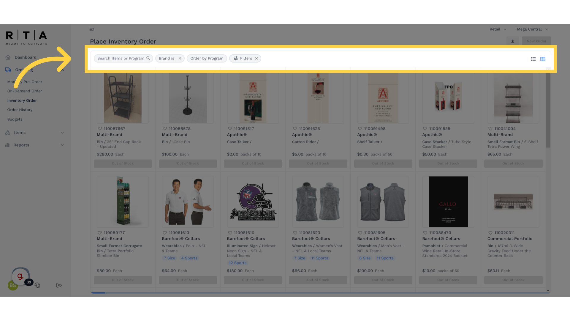The height and width of the screenshot is (321, 570).
Task: Switch to list view
Action: click(x=533, y=59)
